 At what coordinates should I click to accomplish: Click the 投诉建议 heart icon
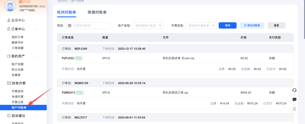click(x=9, y=116)
